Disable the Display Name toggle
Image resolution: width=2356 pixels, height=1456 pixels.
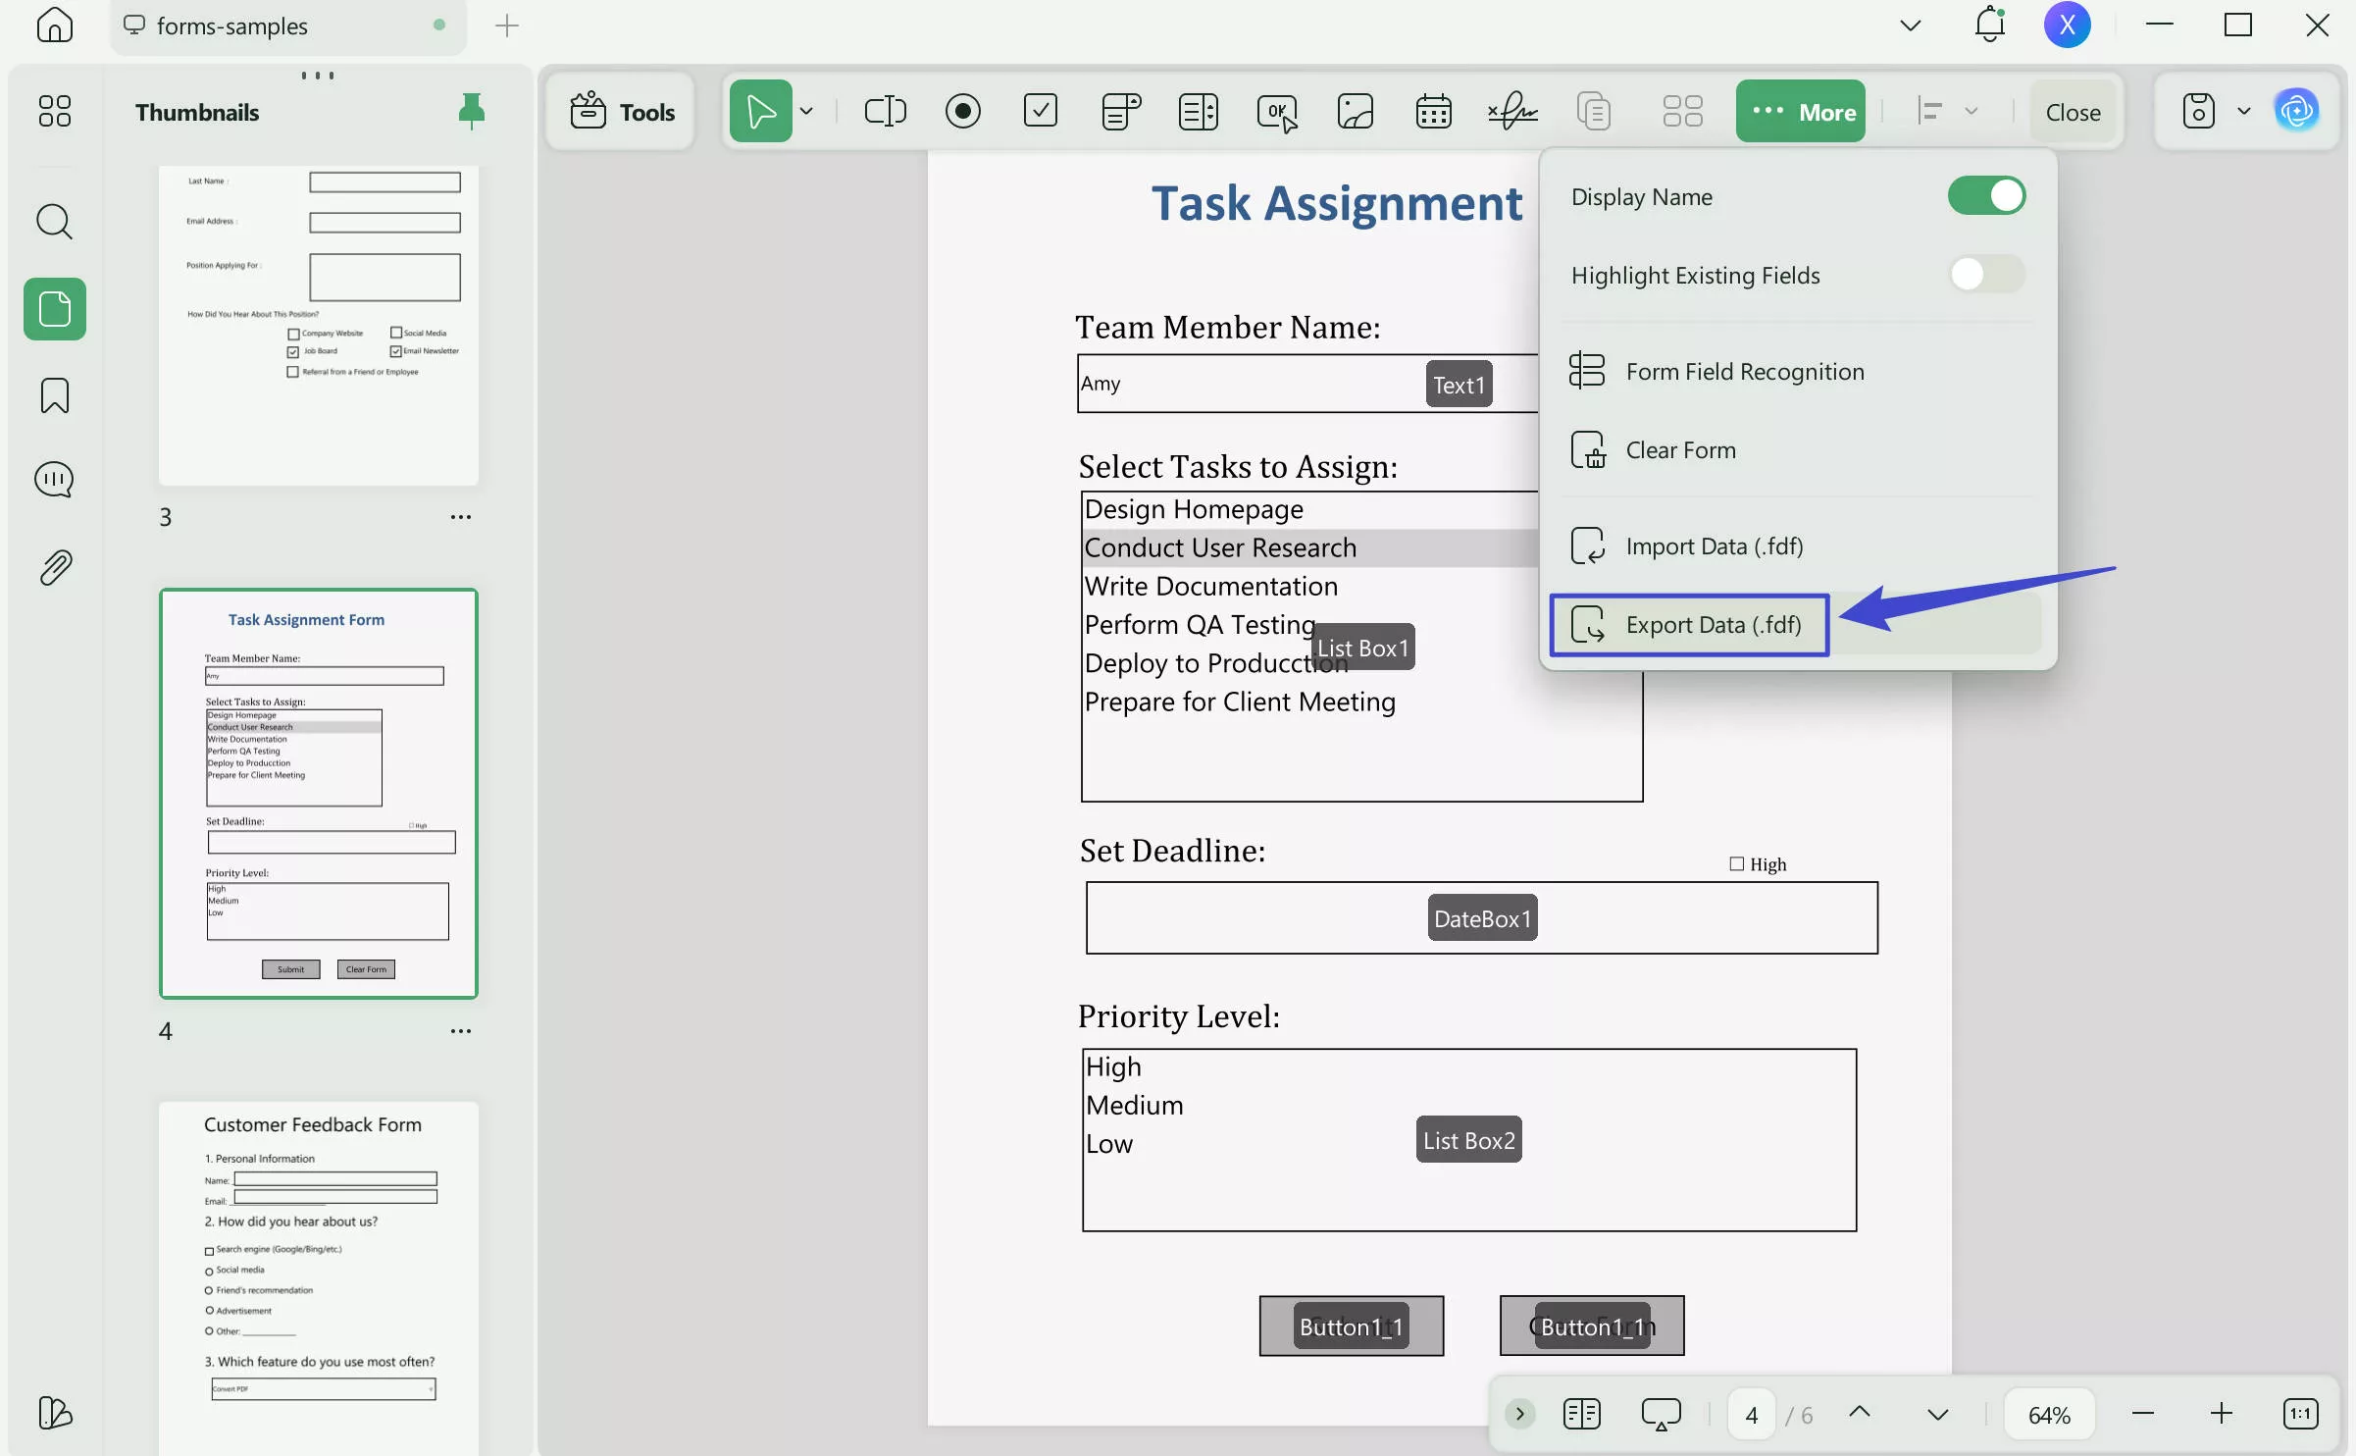[1986, 195]
